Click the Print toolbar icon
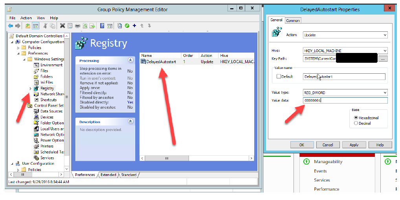Viewport: 400px width, 200px height. 77,26
